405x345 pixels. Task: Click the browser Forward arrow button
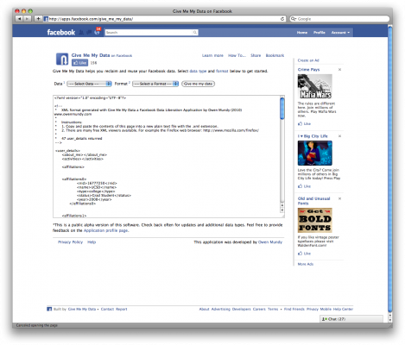[27, 19]
